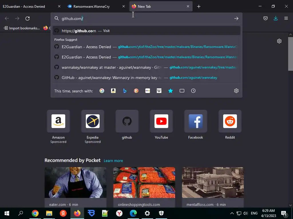Open Windows Security shield in the taskbar
The height and width of the screenshot is (219, 293).
(161, 213)
